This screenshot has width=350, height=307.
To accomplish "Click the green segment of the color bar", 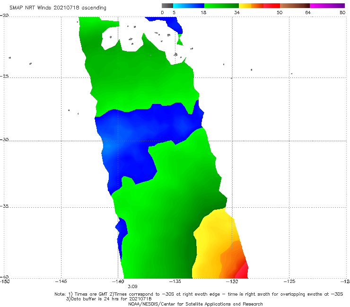I will tap(221, 6).
